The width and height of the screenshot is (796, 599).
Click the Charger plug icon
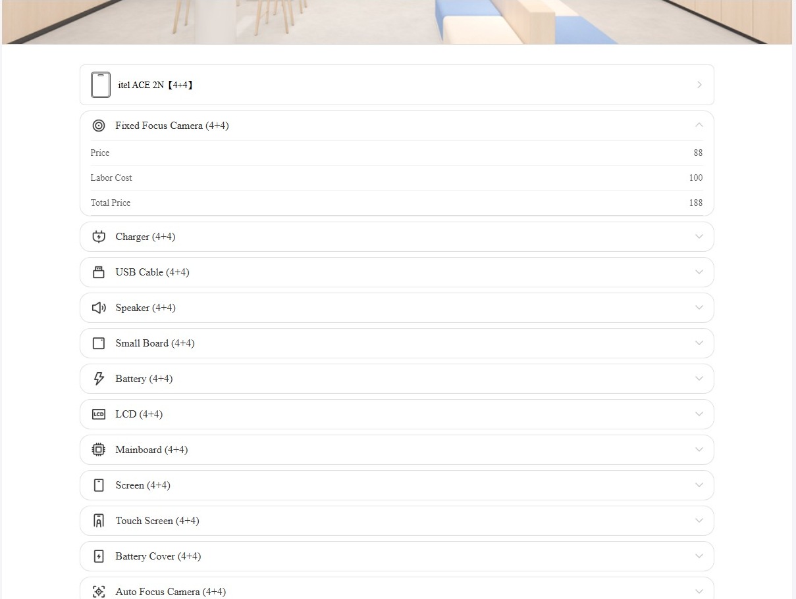99,237
